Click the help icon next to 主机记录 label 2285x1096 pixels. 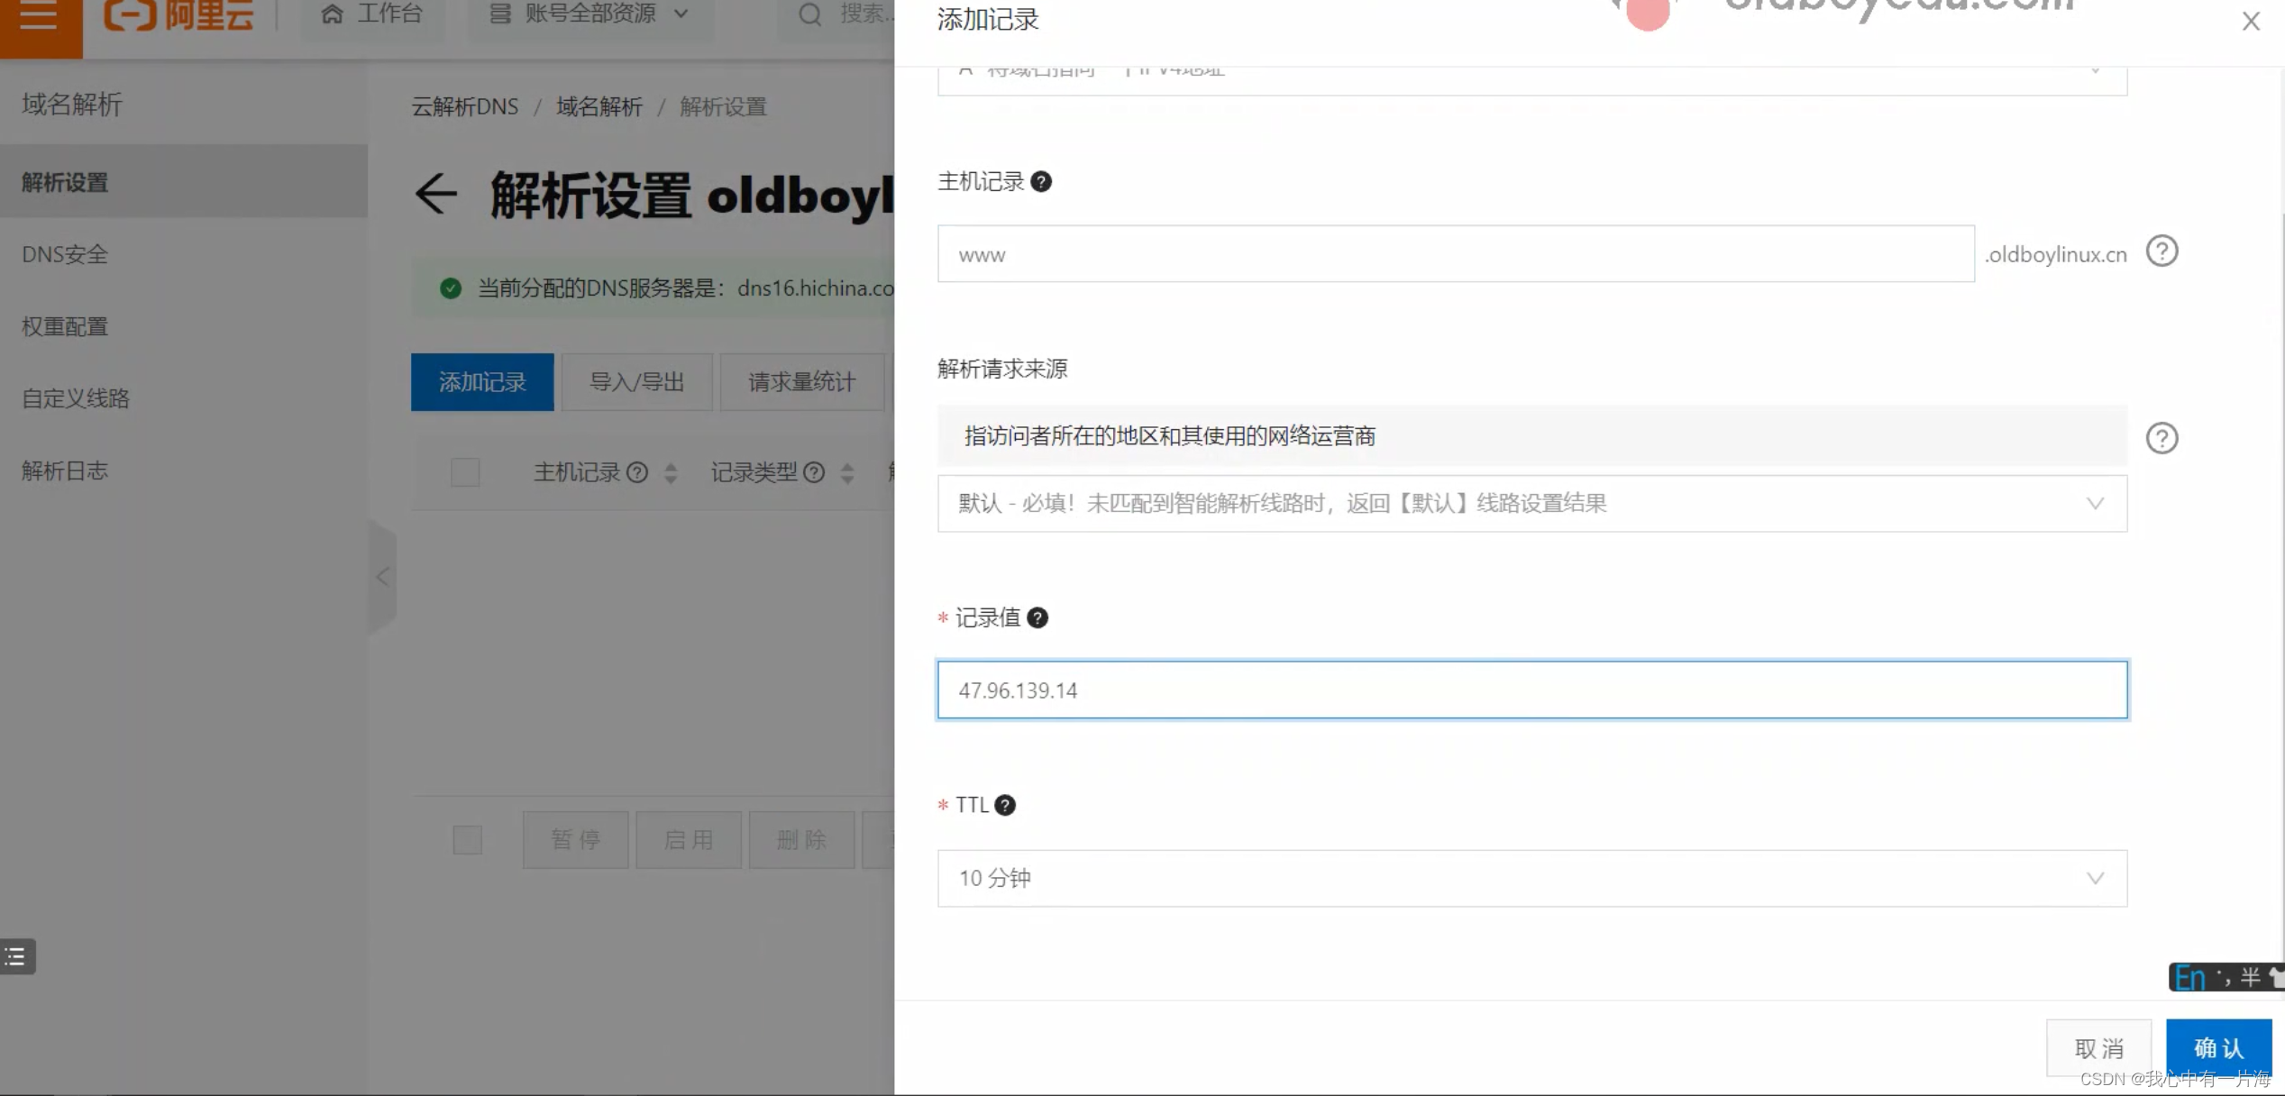click(1041, 182)
